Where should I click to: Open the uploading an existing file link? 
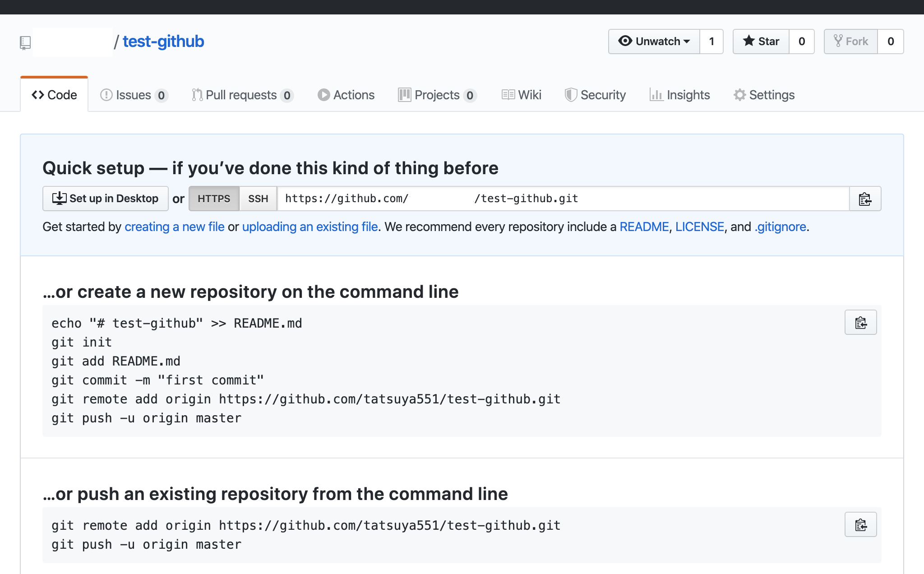(x=310, y=227)
